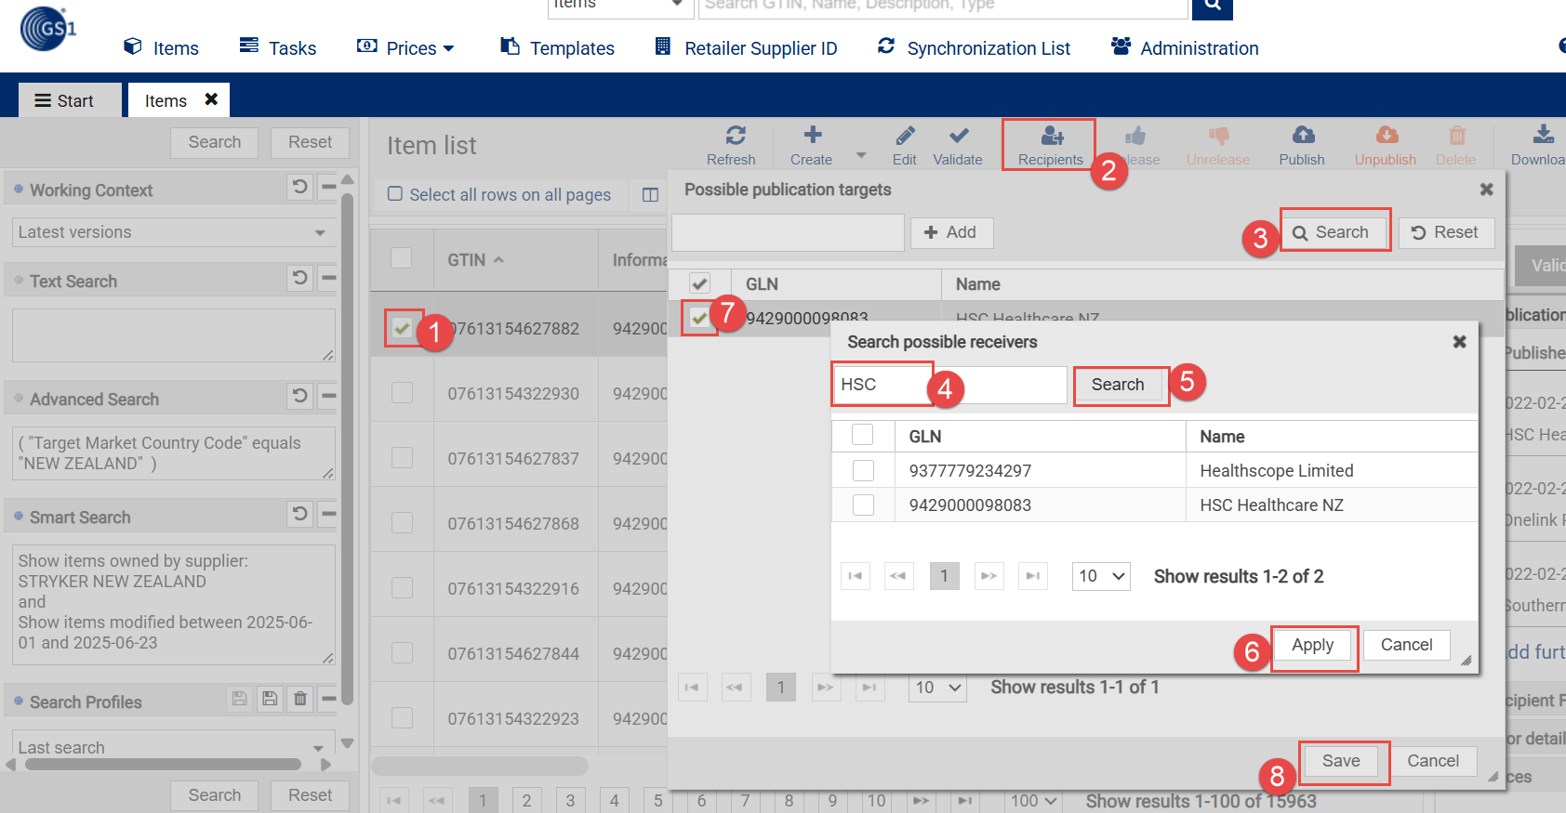Click Add in publication targets dialog
The image size is (1566, 813).
click(951, 232)
